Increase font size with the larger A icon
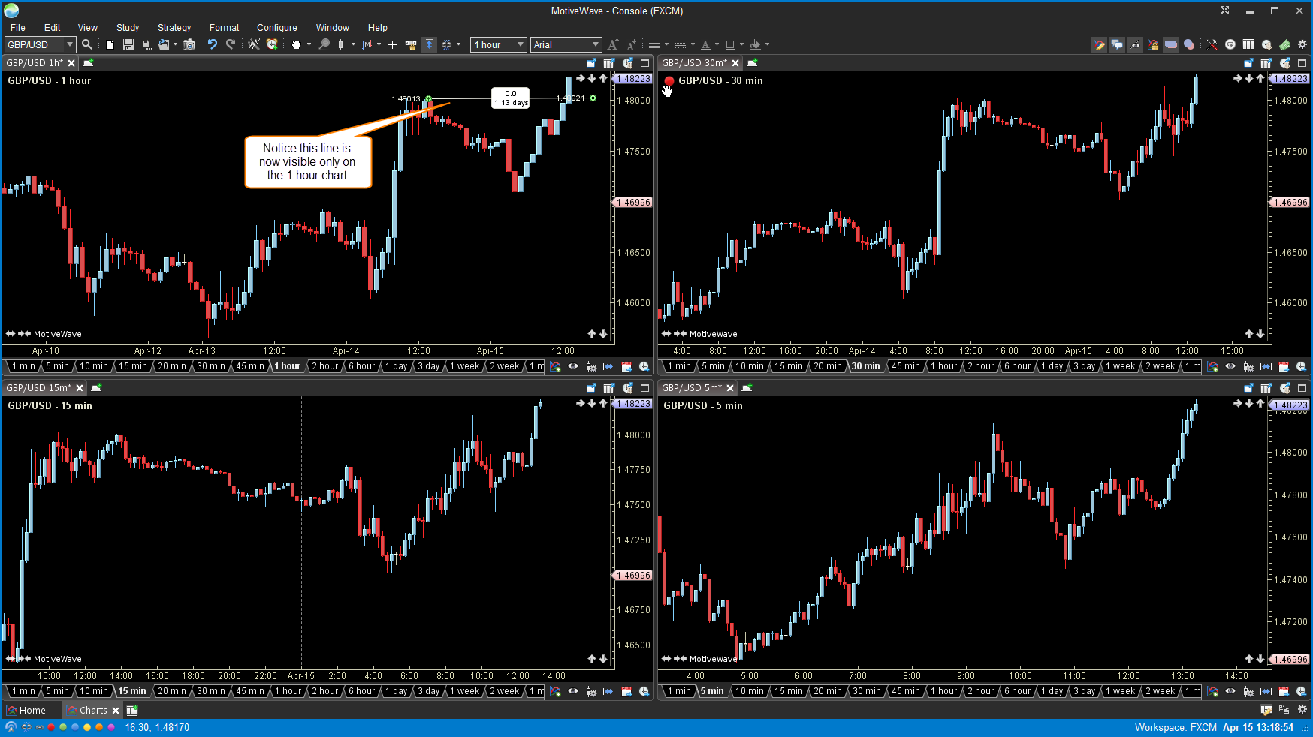Viewport: 1313px width, 737px height. [x=613, y=44]
